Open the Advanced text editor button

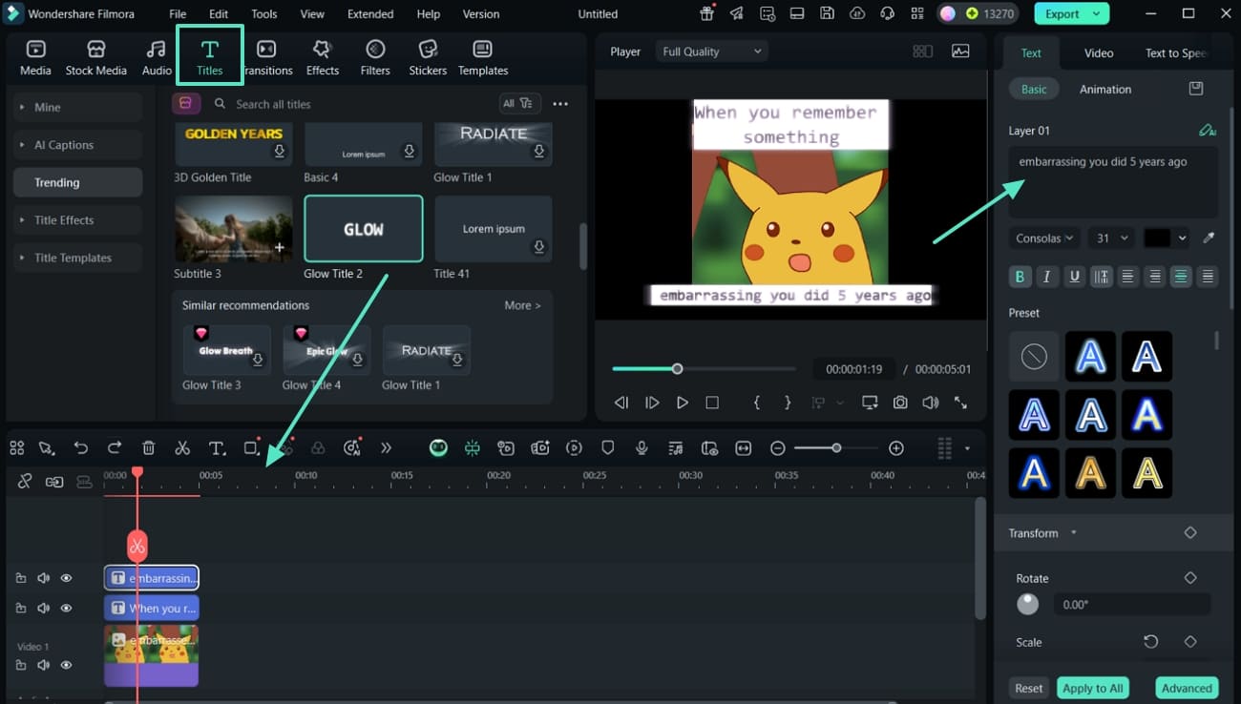point(1187,688)
